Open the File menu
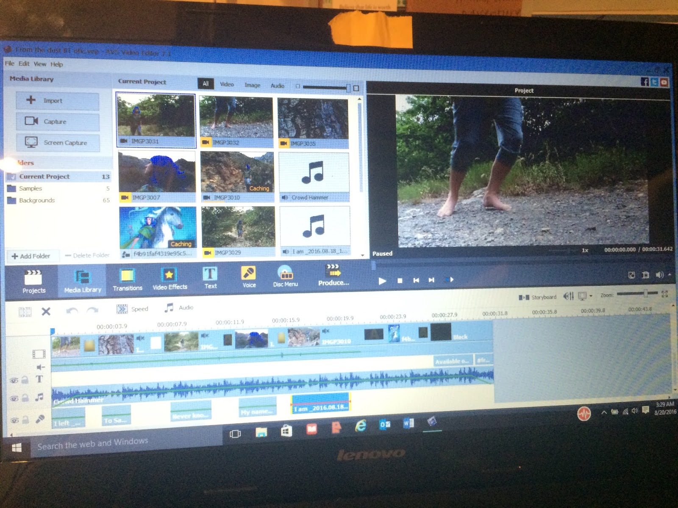Screen dimensions: 678x508 tap(9, 63)
